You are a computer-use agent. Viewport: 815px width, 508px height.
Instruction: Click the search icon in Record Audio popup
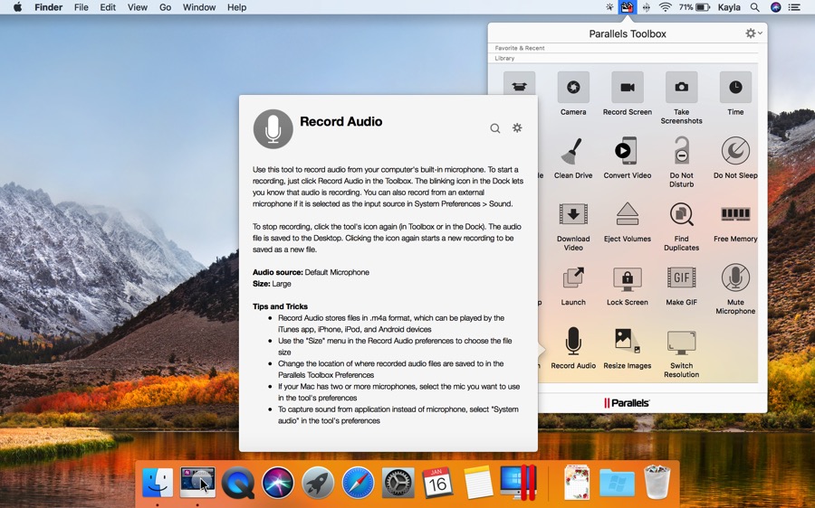coord(495,128)
